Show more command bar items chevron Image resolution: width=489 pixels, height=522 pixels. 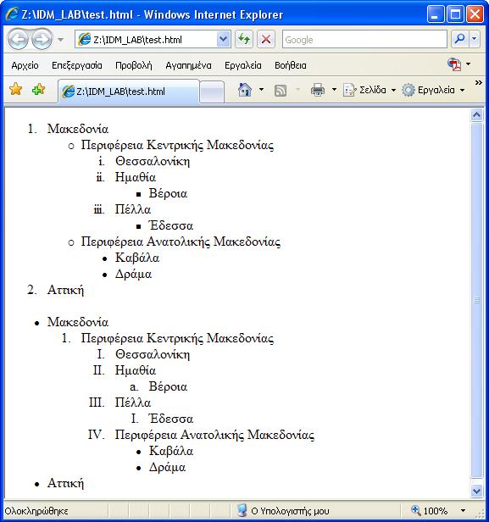(x=478, y=82)
